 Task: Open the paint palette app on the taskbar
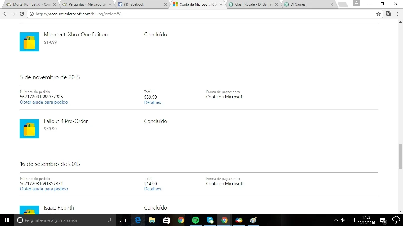tap(253, 220)
